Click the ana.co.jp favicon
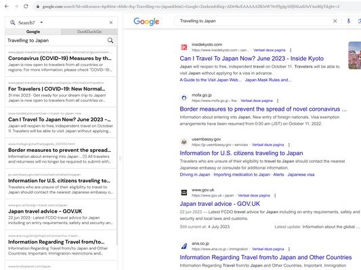The width and height of the screenshot is (361, 270). coord(184,246)
